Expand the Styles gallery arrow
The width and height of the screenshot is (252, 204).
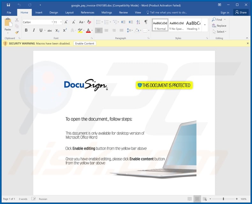pos(205,25)
